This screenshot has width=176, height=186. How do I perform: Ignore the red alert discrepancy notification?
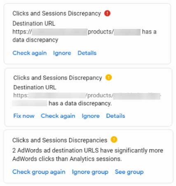[x=62, y=53]
